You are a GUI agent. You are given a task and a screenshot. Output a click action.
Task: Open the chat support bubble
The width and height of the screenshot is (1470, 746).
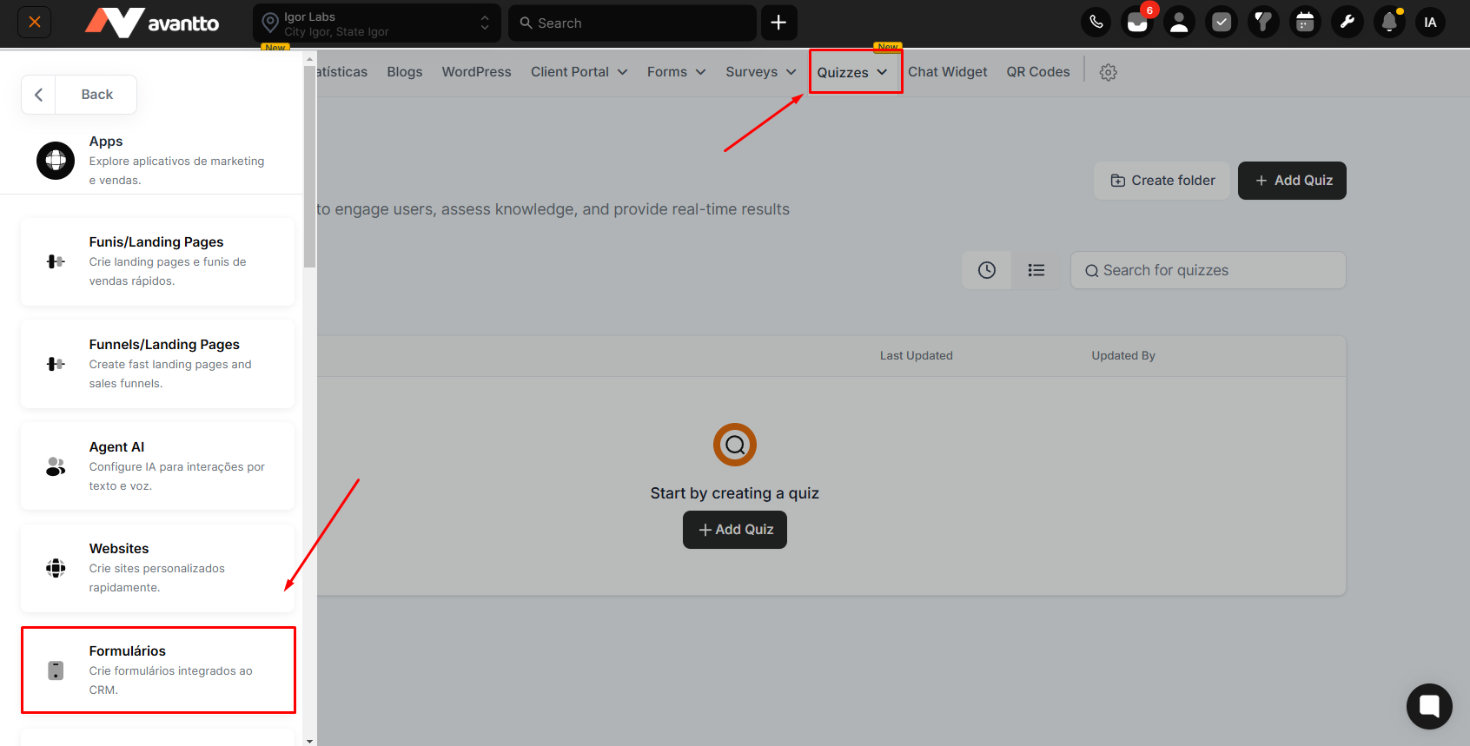1429,706
